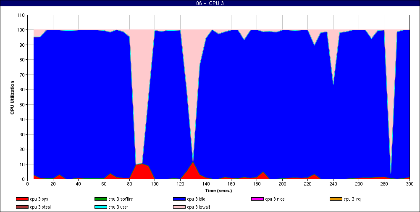Click the x-axis tick label 240
The height and width of the screenshot is (212, 420).
coord(333,184)
